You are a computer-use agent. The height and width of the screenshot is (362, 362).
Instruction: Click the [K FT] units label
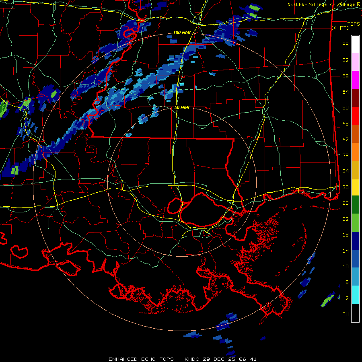coord(340,28)
